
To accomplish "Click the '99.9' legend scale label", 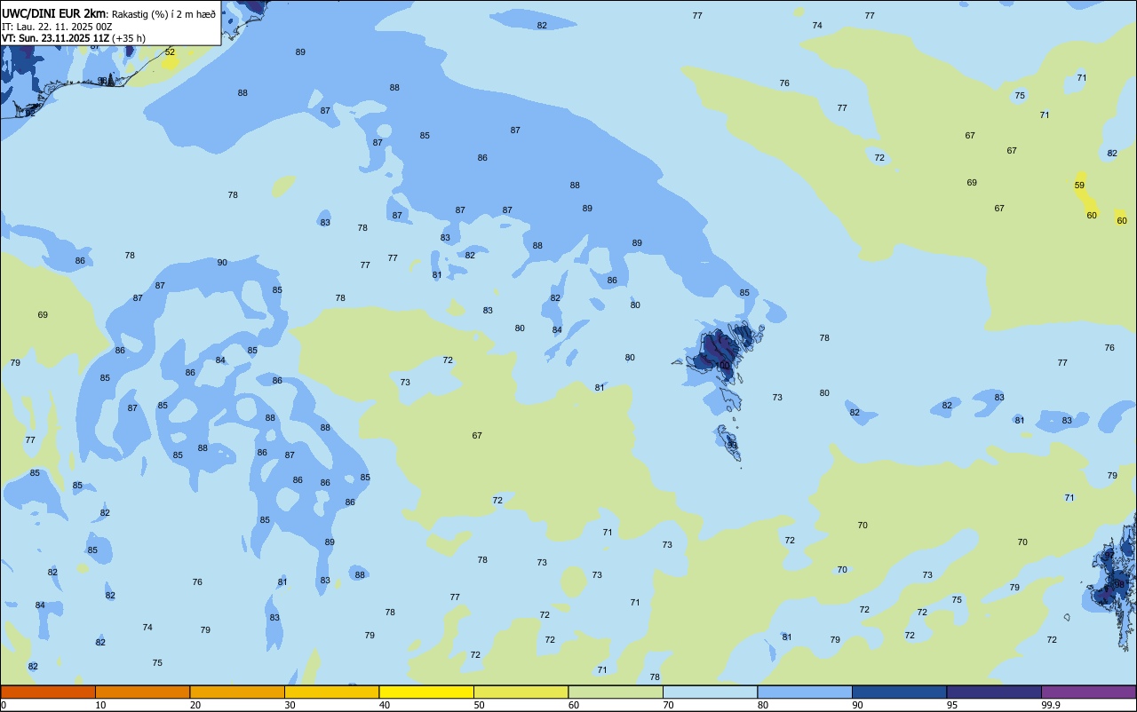I will 1051,705.
